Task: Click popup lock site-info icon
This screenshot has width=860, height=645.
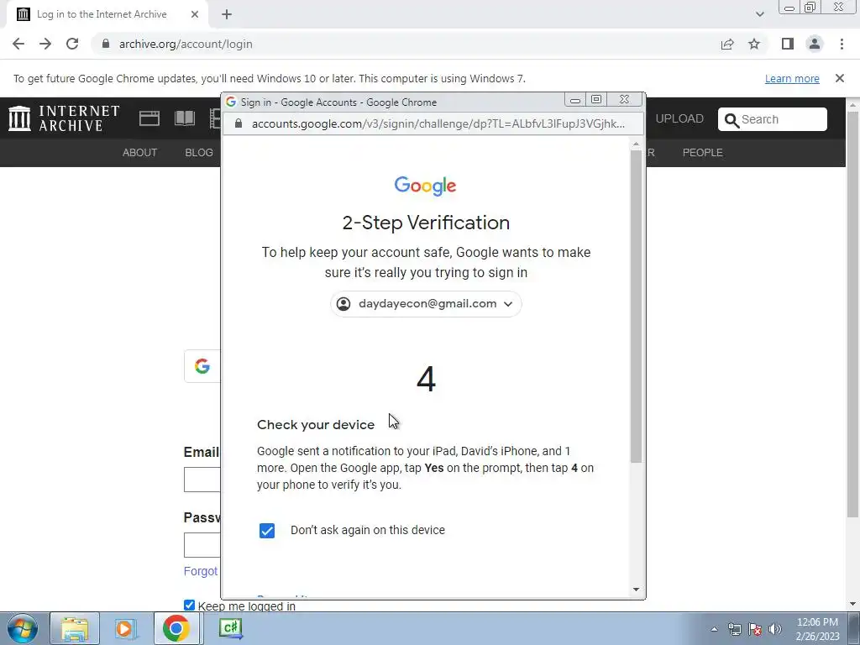Action: pos(239,123)
